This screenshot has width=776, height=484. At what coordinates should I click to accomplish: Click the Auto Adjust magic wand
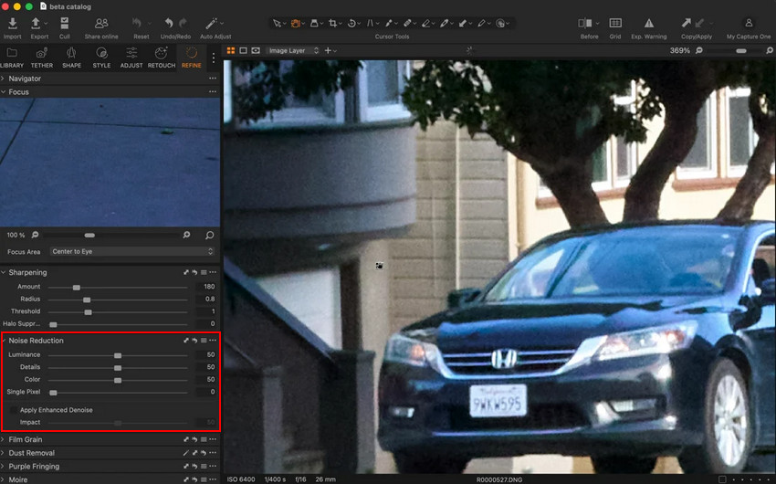pyautogui.click(x=211, y=23)
